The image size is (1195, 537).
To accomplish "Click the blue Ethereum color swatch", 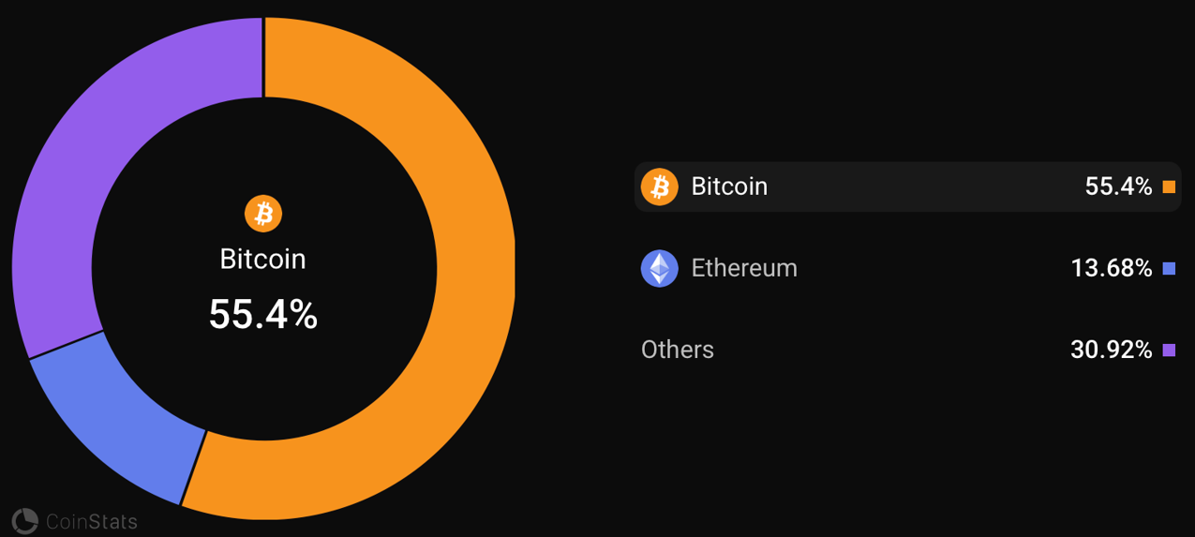I will tap(1169, 269).
